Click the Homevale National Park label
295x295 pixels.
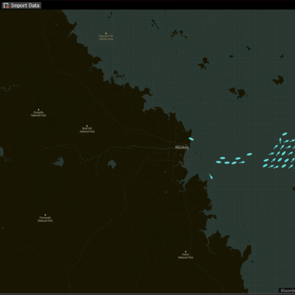[x=45, y=219]
